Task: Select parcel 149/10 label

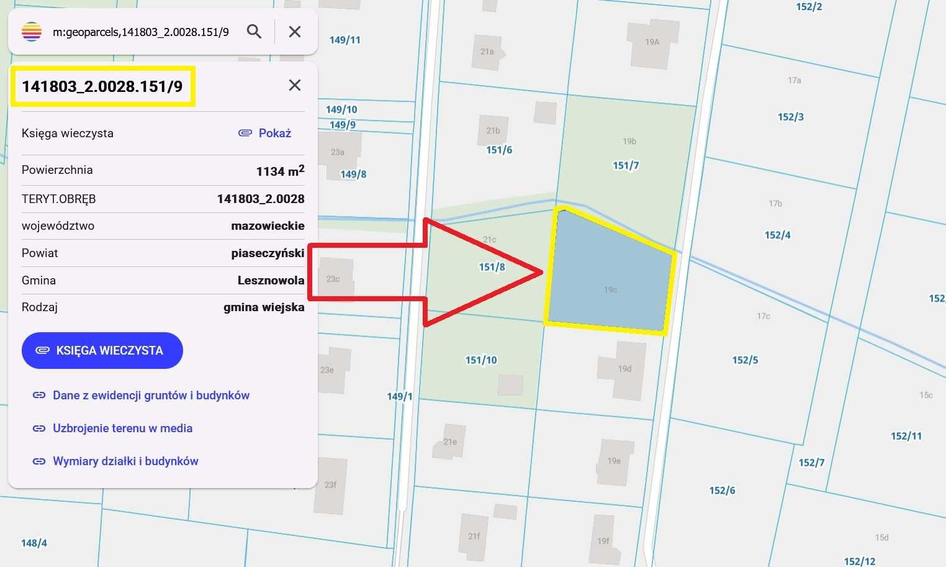Action: [341, 110]
